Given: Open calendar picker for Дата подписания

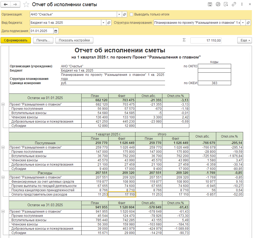Looking at the screenshot, I should pyautogui.click(x=56, y=31).
